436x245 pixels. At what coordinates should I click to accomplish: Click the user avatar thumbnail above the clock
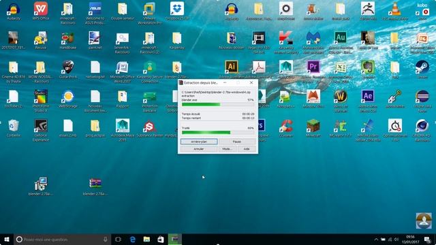(x=424, y=220)
